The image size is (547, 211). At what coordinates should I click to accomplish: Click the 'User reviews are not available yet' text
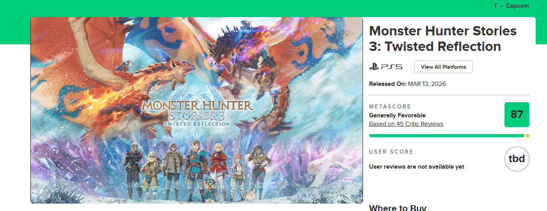(x=416, y=167)
